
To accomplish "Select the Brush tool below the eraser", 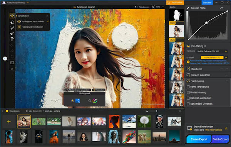I will tap(12, 28).
